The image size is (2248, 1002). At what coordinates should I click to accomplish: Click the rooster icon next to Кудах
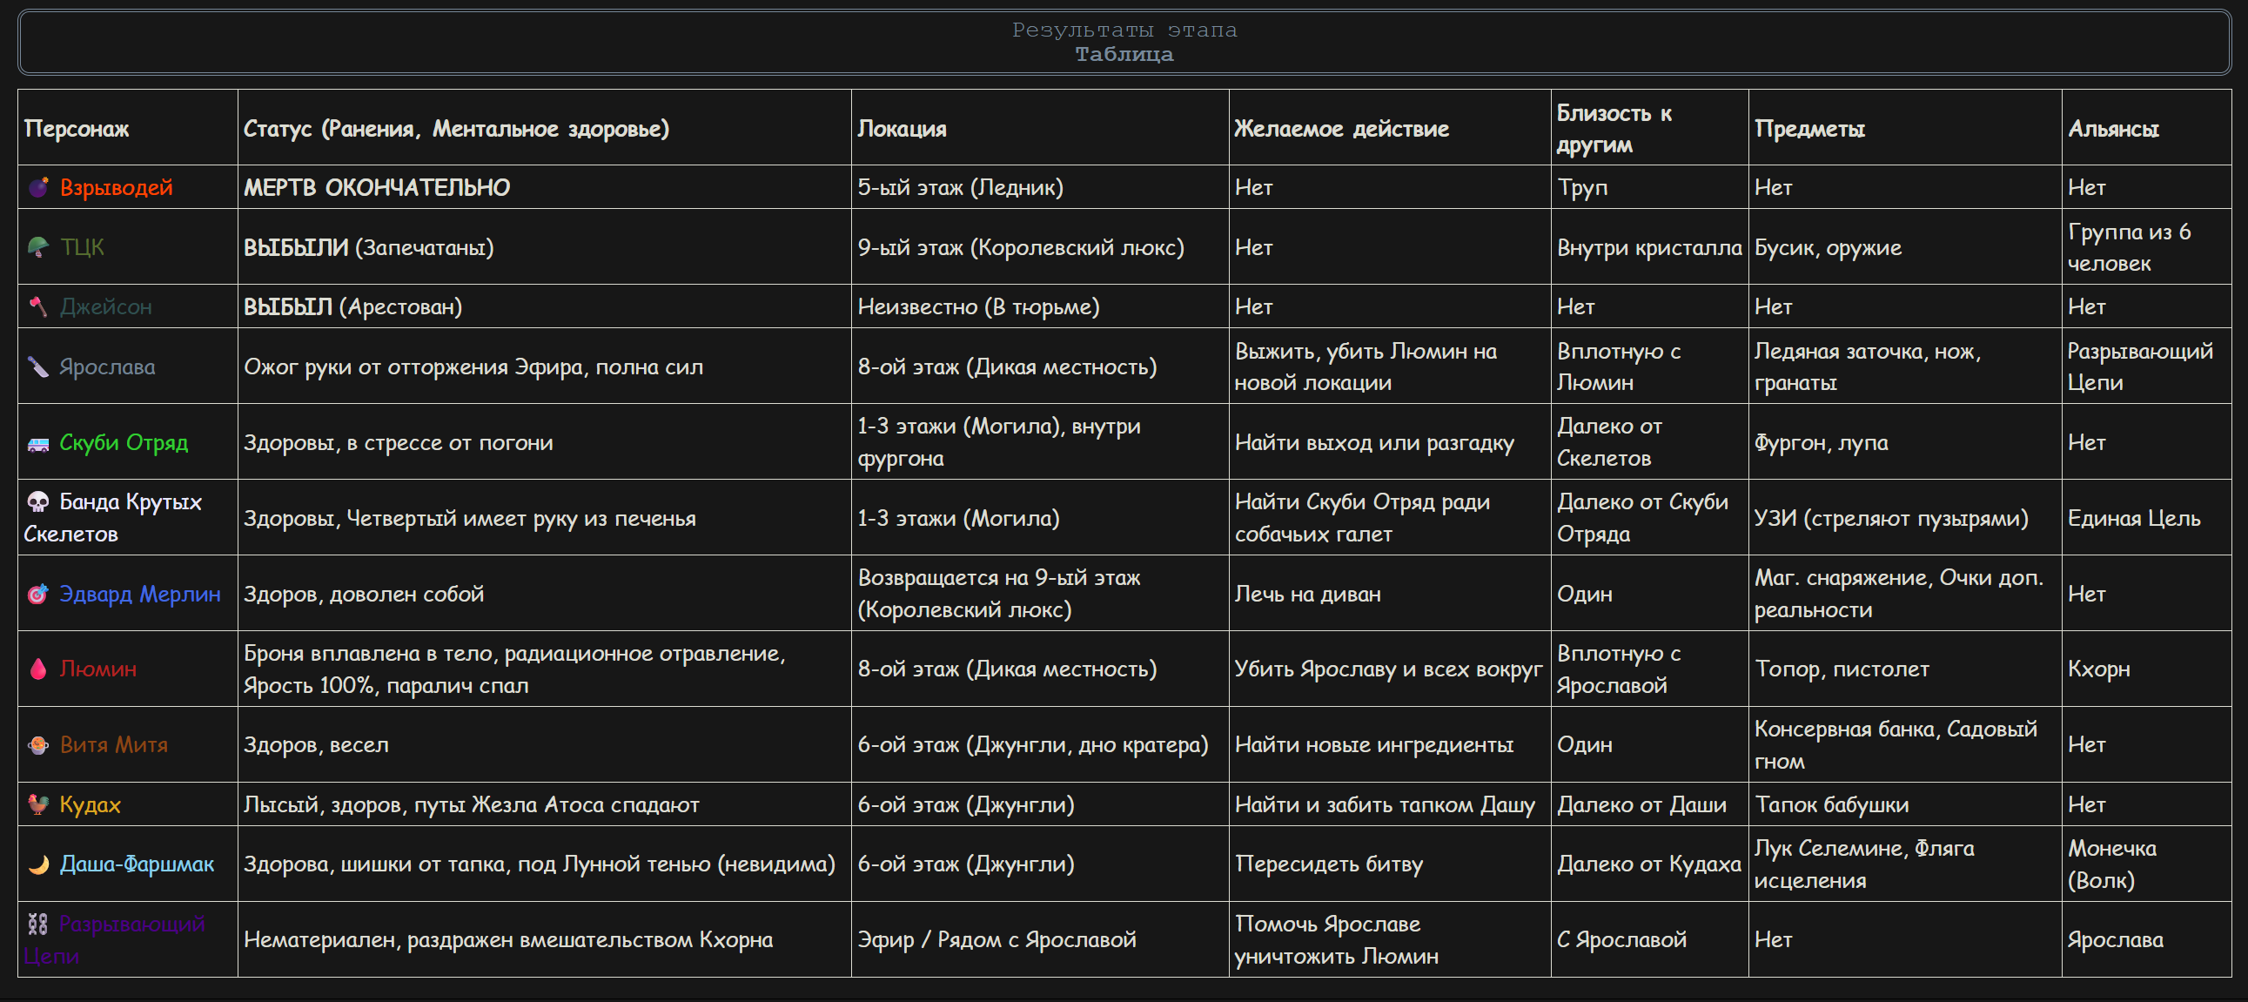pos(37,804)
